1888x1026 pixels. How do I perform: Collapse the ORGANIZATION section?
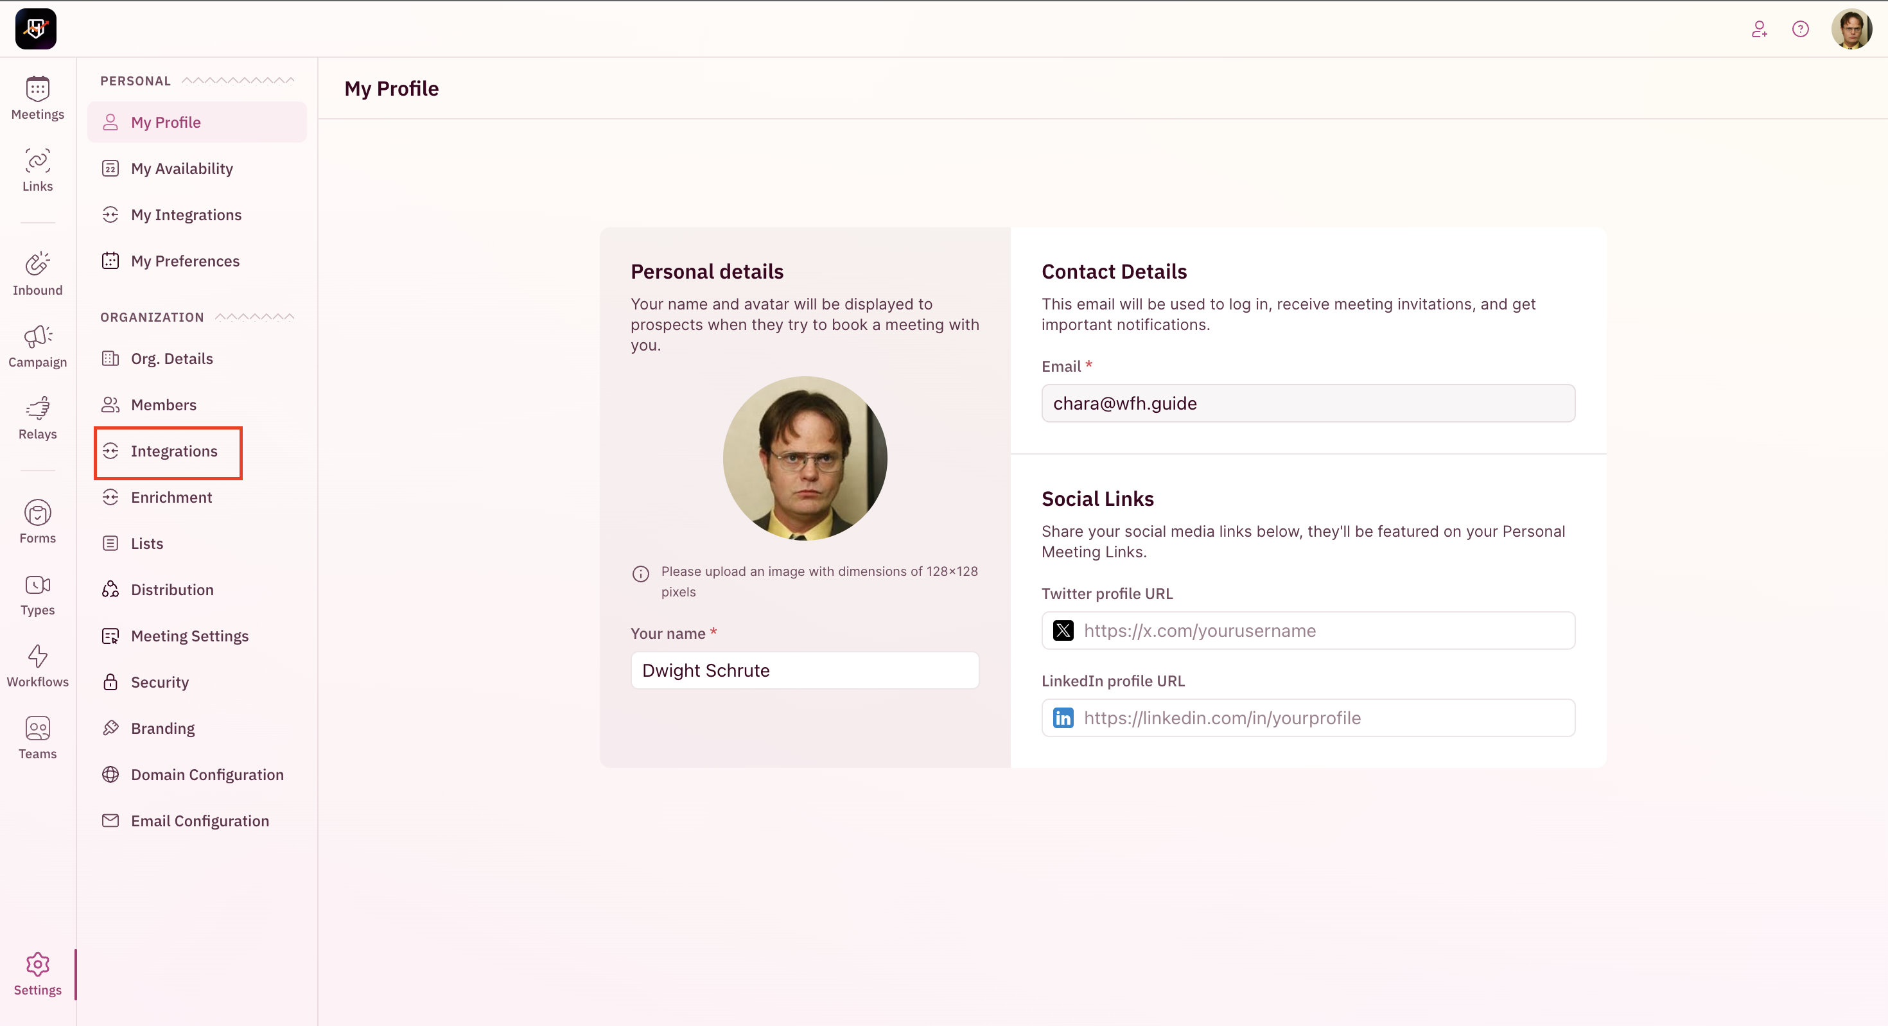[253, 317]
